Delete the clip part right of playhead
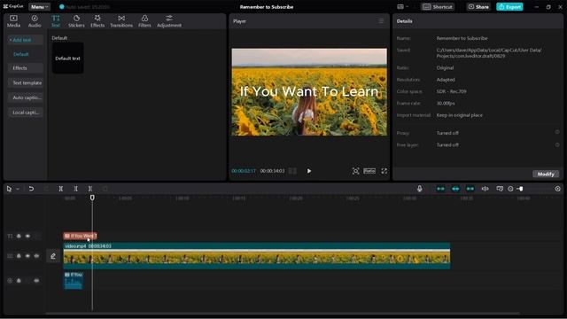This screenshot has height=319, width=567. point(90,189)
